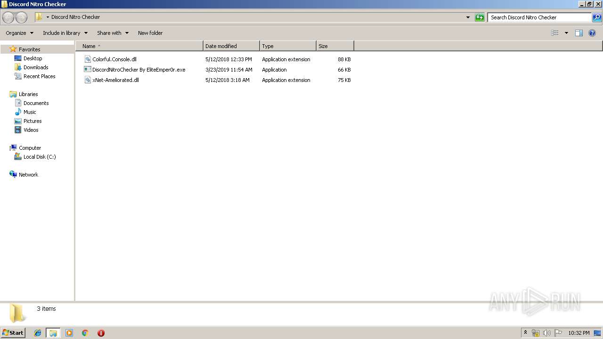Select Computer in navigation pane
Image resolution: width=603 pixels, height=339 pixels.
click(x=30, y=148)
